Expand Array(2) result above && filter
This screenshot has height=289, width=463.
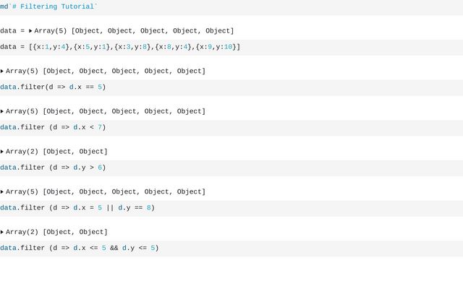(x=1, y=232)
